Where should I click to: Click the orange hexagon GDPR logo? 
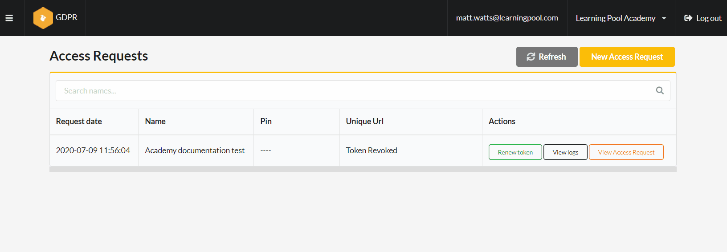[43, 18]
